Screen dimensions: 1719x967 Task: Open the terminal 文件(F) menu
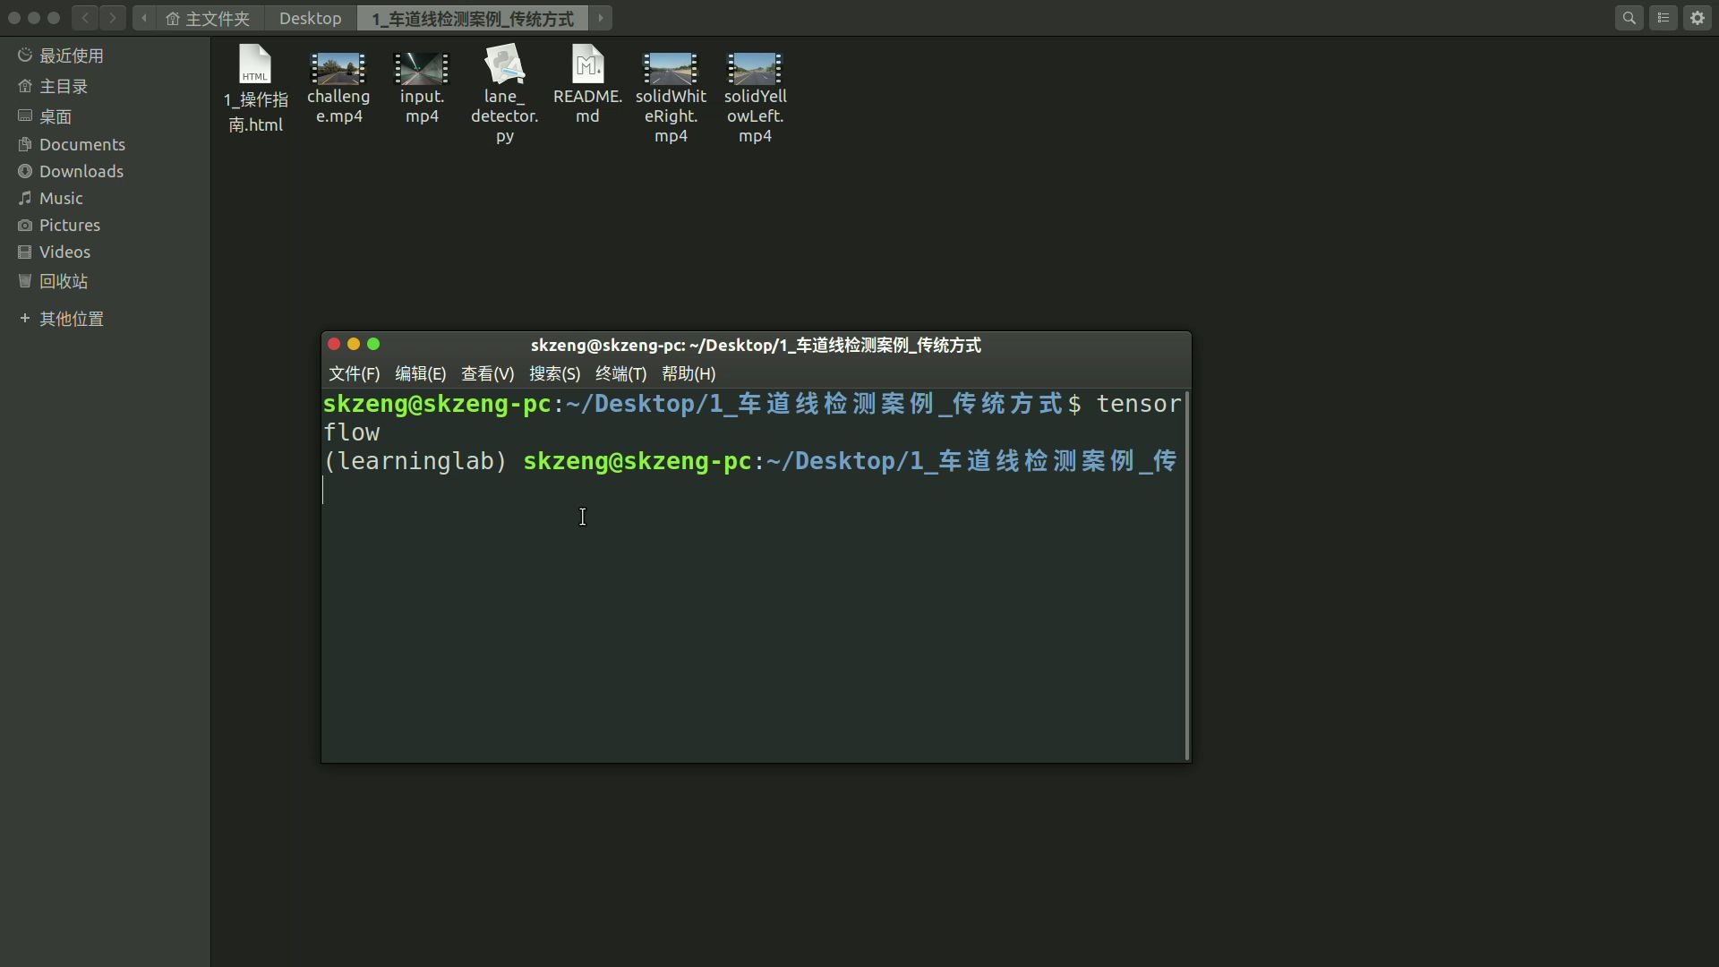click(x=354, y=374)
